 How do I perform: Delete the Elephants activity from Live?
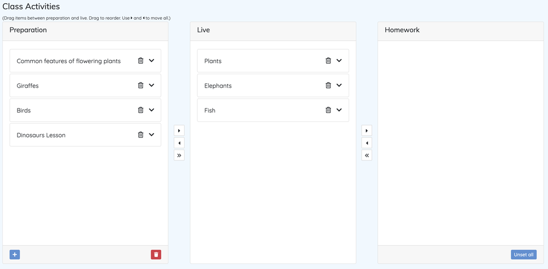tap(328, 85)
